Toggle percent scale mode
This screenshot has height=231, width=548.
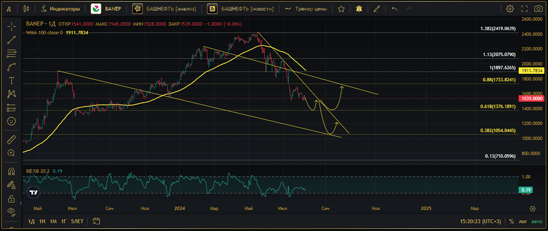tap(512, 221)
